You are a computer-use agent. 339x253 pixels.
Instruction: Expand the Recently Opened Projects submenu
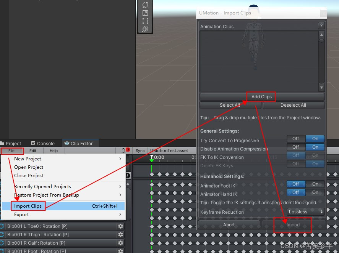pyautogui.click(x=42, y=186)
